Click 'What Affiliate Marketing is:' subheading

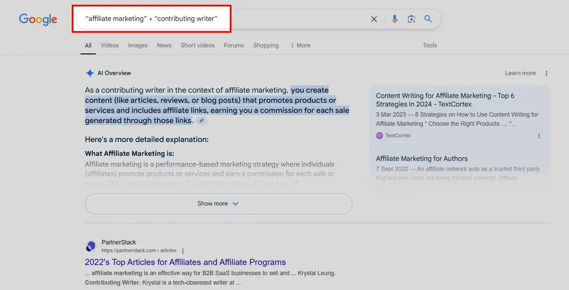coord(129,154)
